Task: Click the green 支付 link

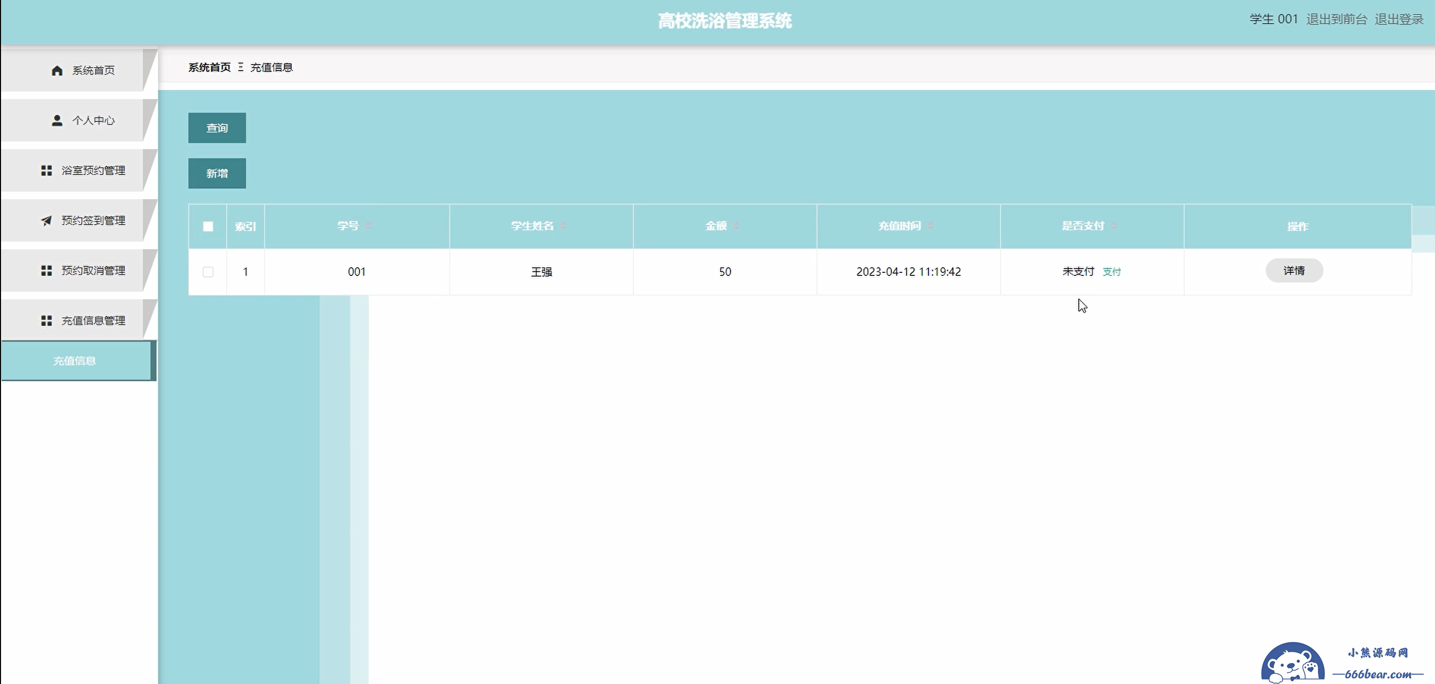Action: coord(1111,271)
